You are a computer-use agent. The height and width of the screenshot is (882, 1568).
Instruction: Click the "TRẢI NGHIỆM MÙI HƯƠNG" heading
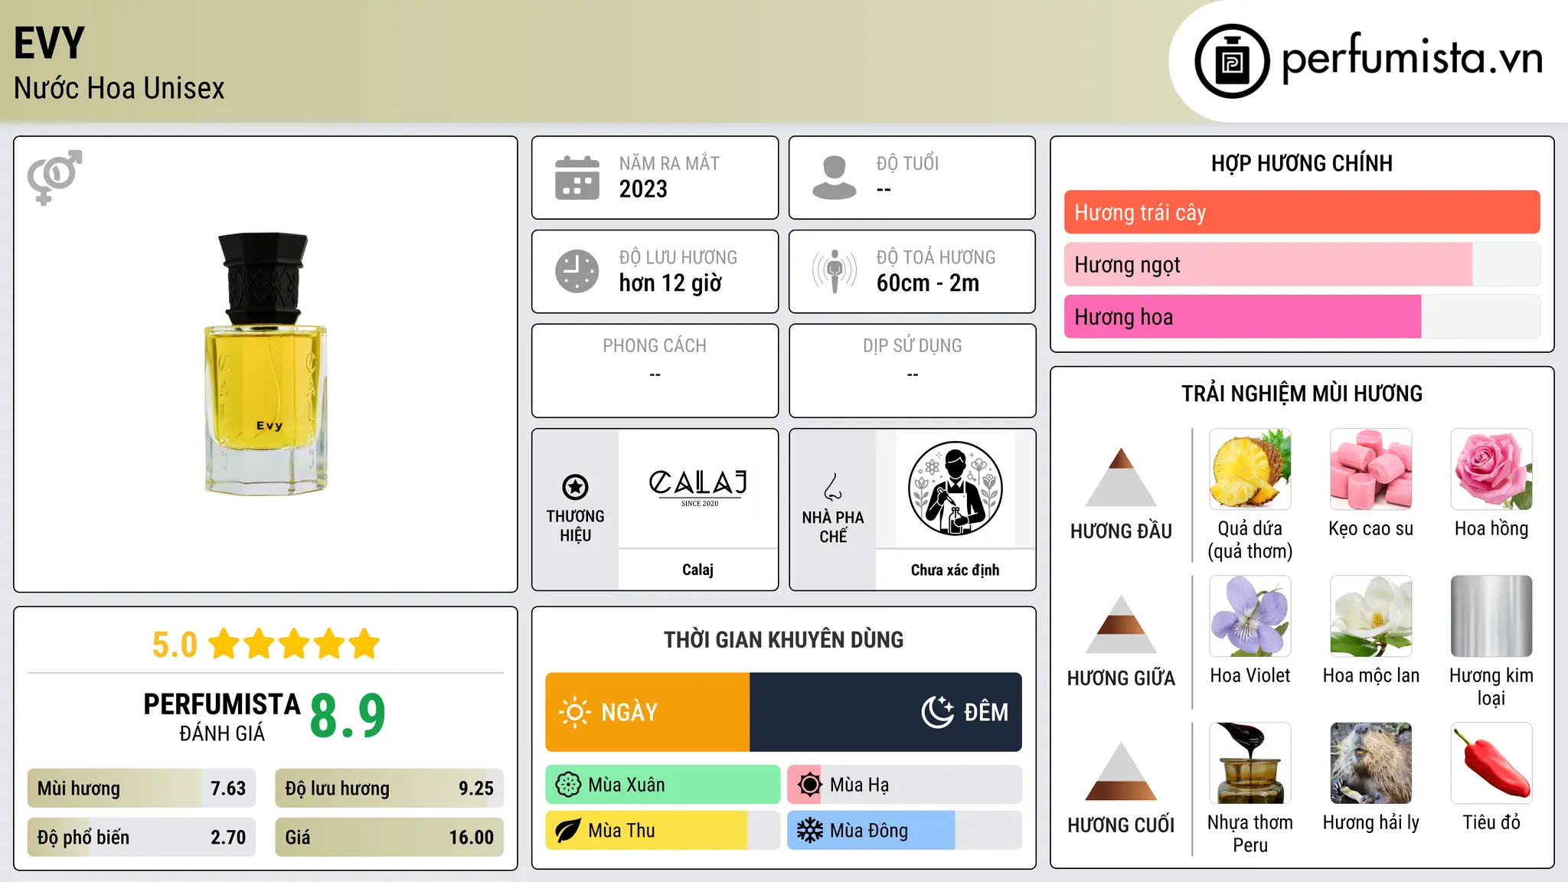(x=1302, y=394)
